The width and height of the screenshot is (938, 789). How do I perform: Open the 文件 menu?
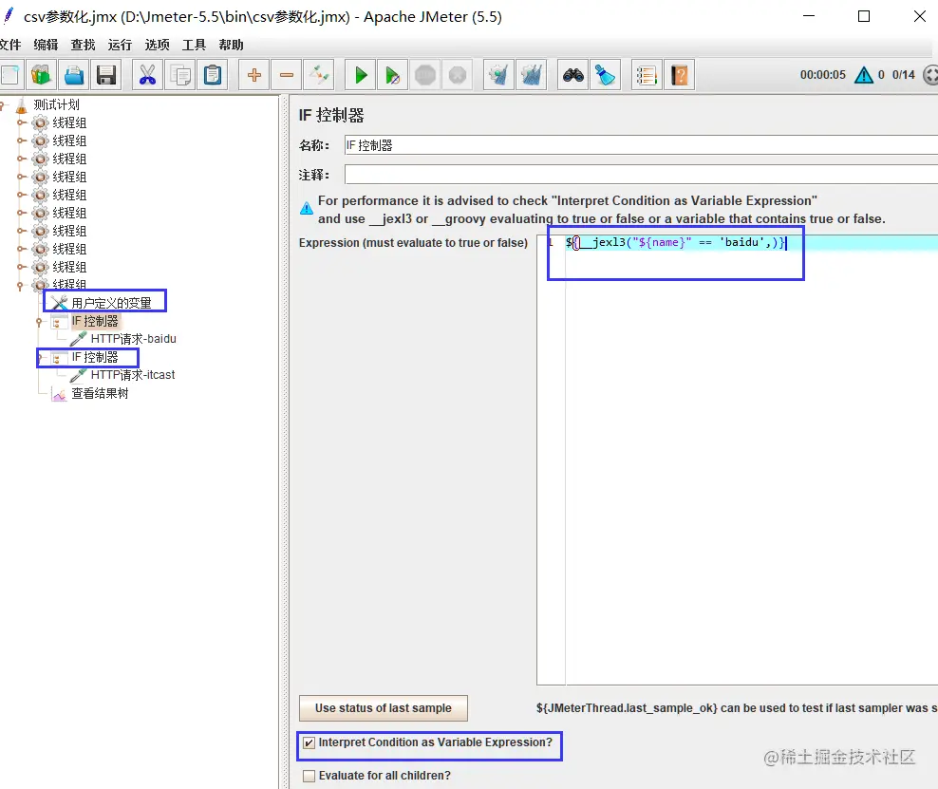9,45
